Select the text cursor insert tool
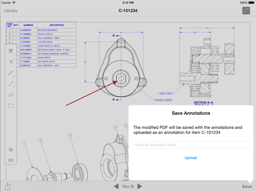 (11, 62)
